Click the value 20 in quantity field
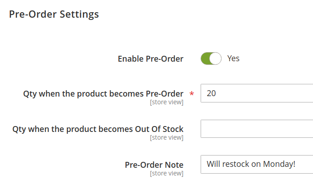 pyautogui.click(x=211, y=93)
